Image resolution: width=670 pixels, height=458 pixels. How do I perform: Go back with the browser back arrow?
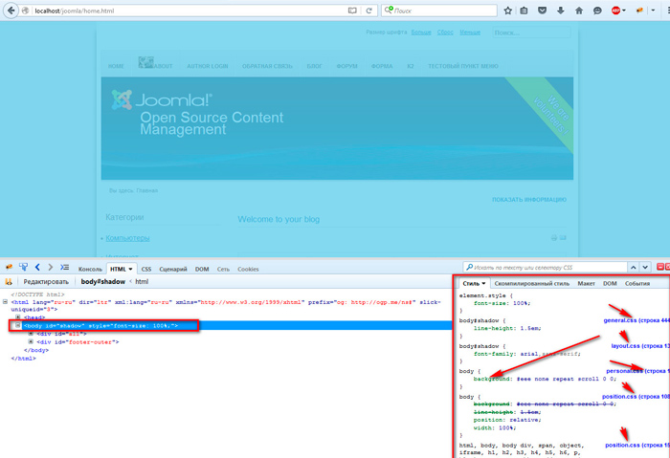coord(11,11)
